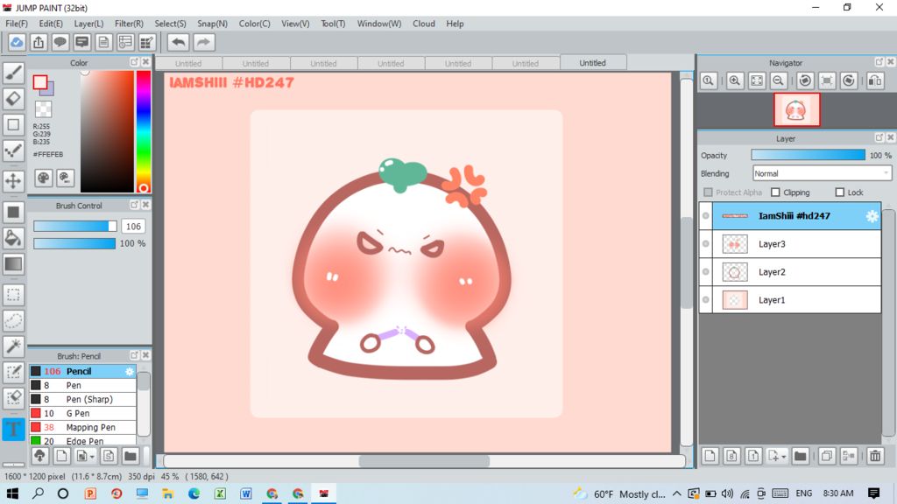
Task: Create new layer from Layer panel
Action: click(710, 455)
